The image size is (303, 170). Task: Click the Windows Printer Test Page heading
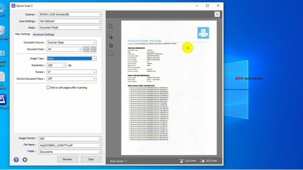pyautogui.click(x=144, y=41)
